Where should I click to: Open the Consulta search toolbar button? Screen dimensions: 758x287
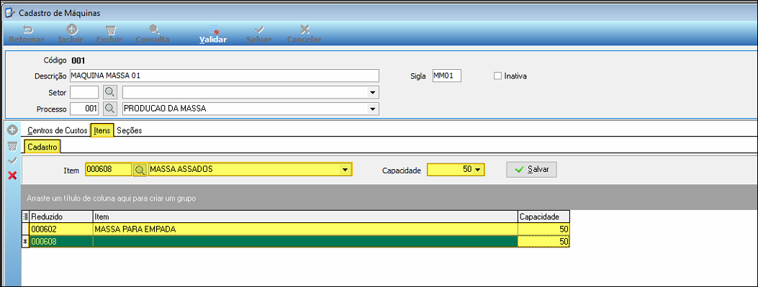click(x=153, y=35)
